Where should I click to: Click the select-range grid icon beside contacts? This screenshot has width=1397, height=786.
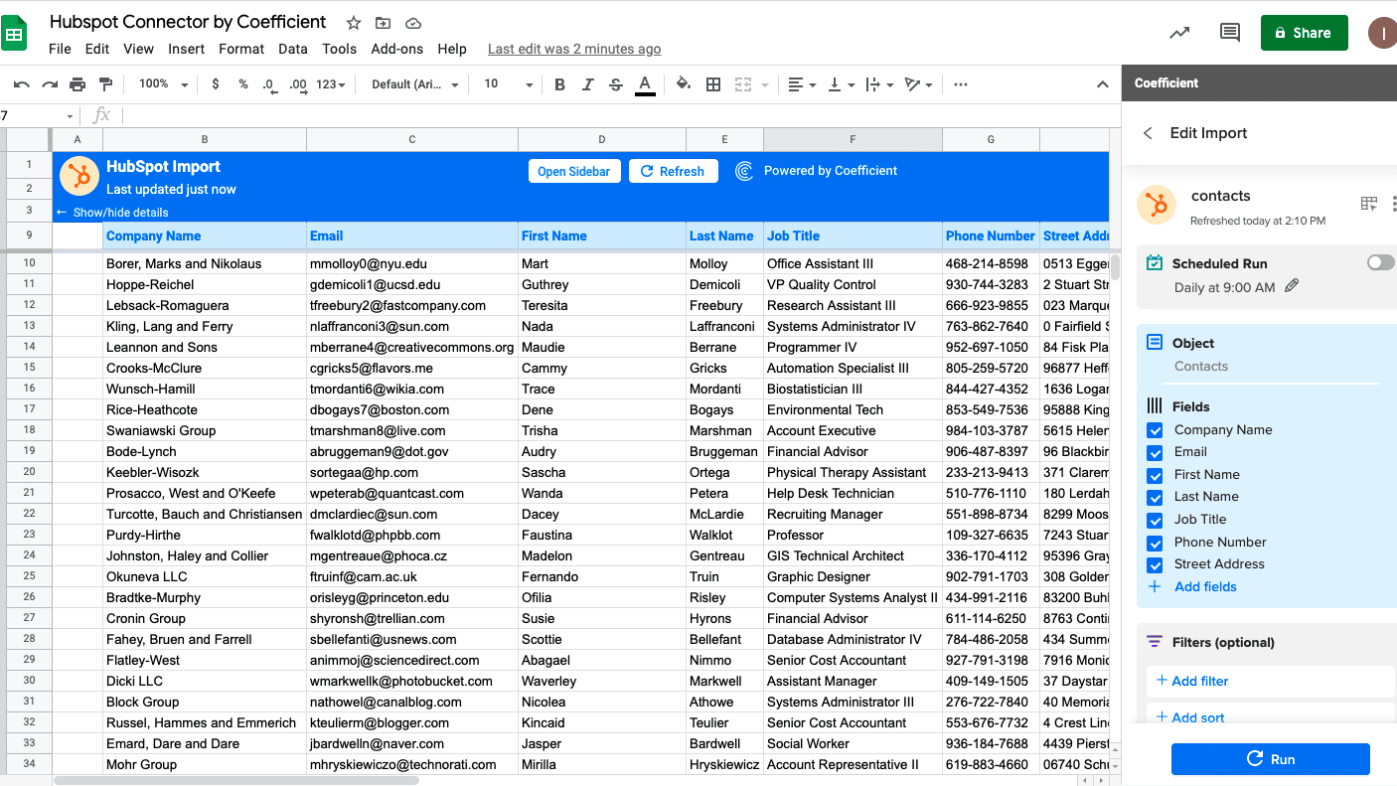pyautogui.click(x=1368, y=204)
